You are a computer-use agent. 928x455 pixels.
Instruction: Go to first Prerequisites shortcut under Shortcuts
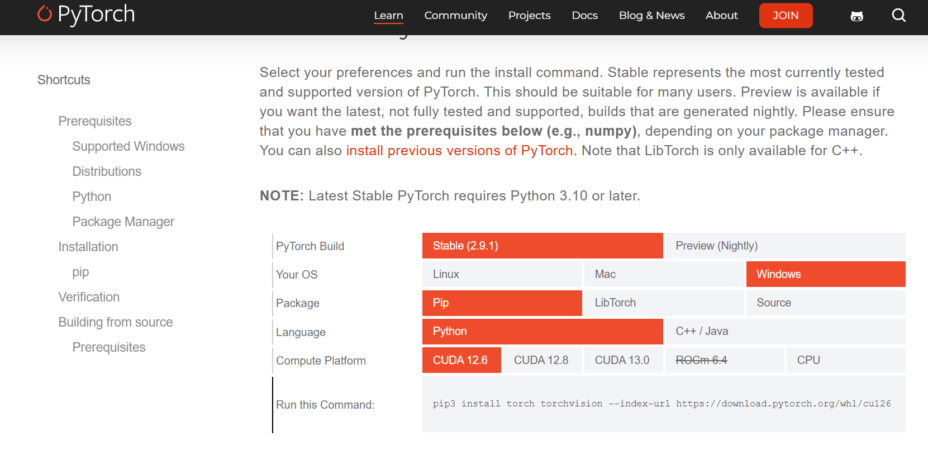coord(95,121)
